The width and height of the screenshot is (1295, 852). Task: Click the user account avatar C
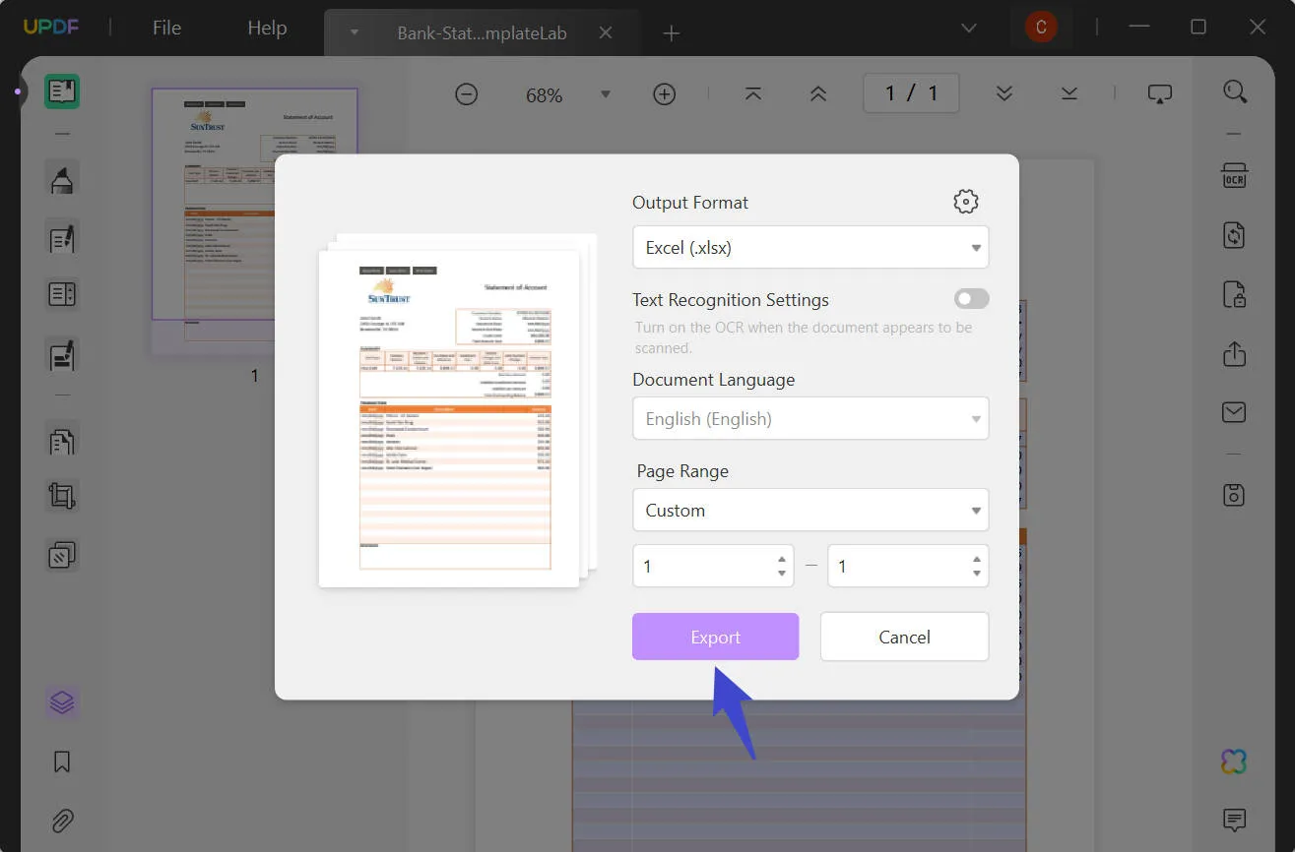(x=1041, y=27)
